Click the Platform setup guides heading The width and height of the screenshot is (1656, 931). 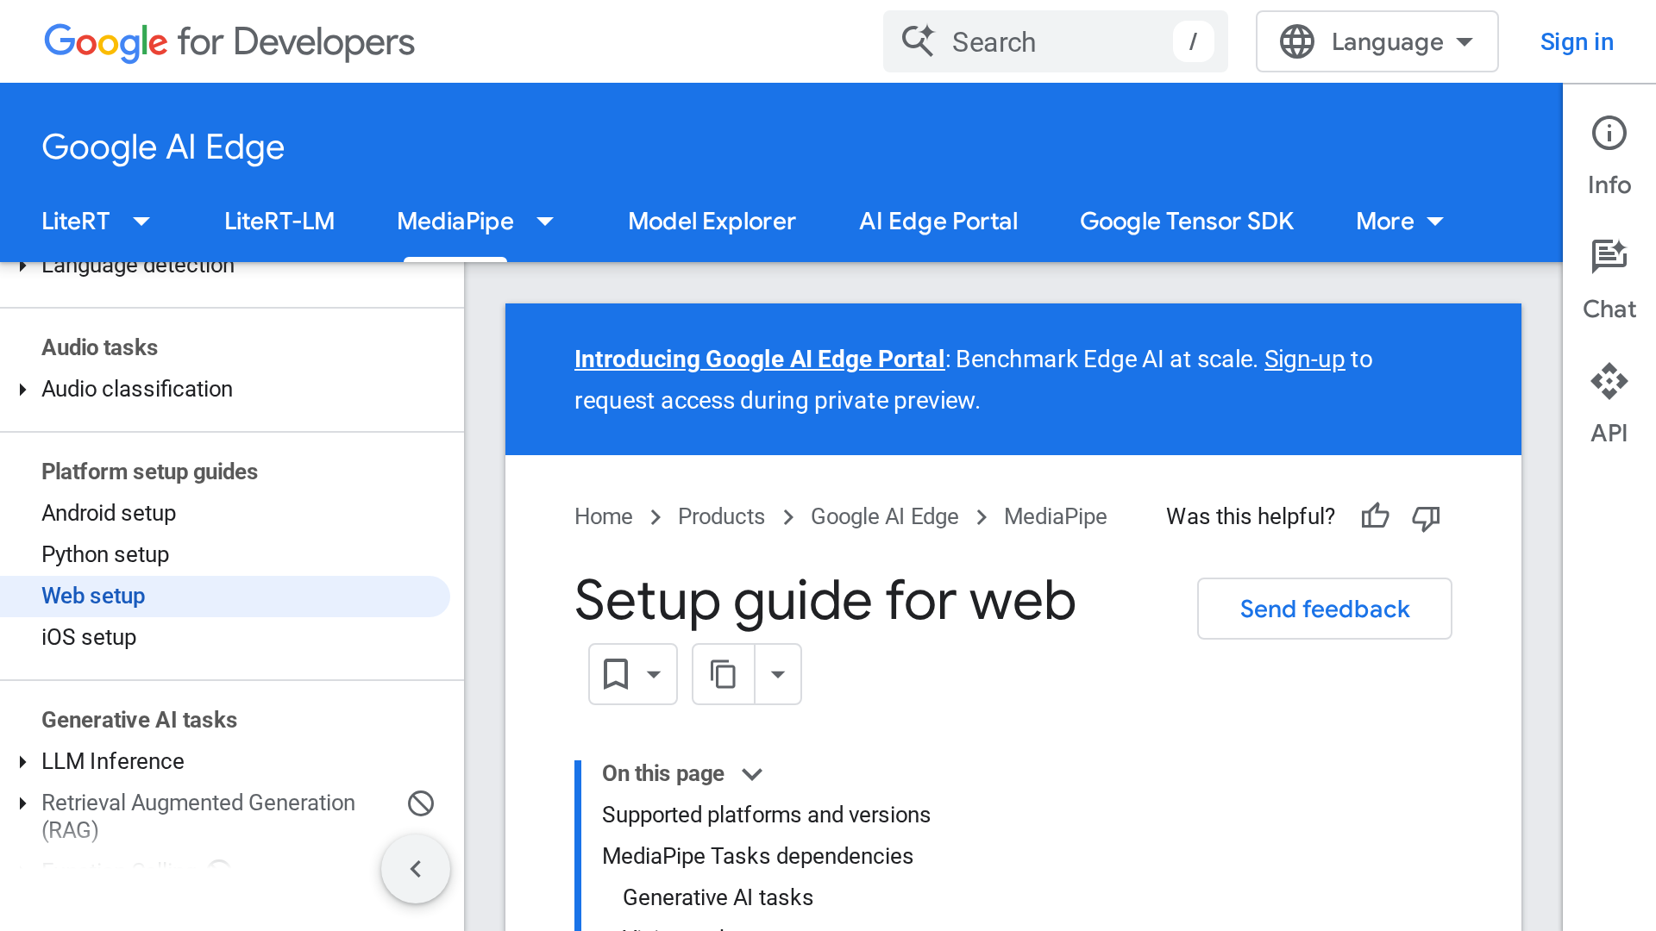point(149,472)
